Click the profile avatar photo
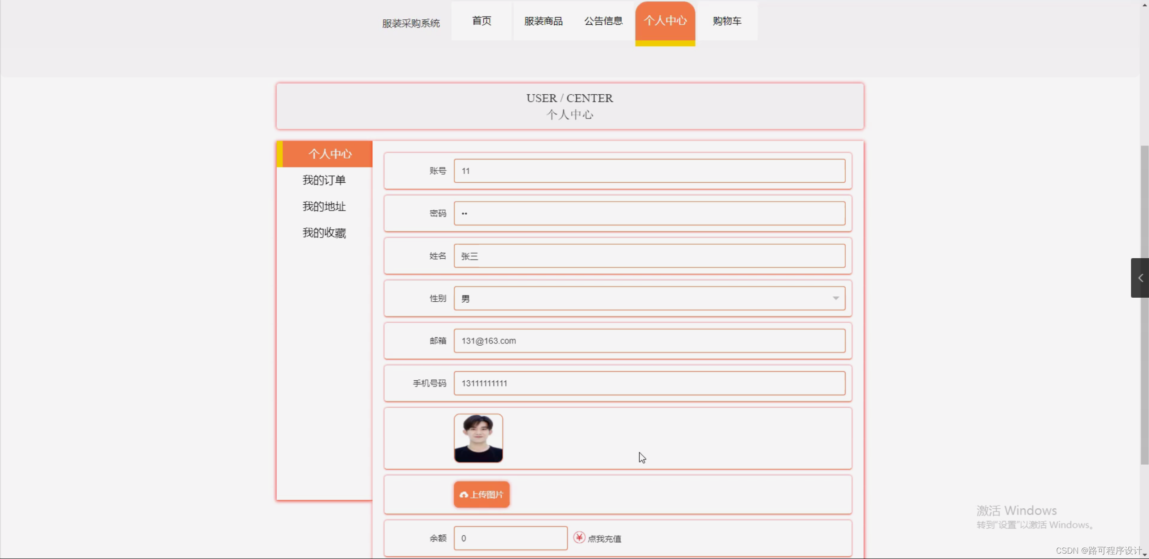This screenshot has width=1149, height=559. coord(478,438)
